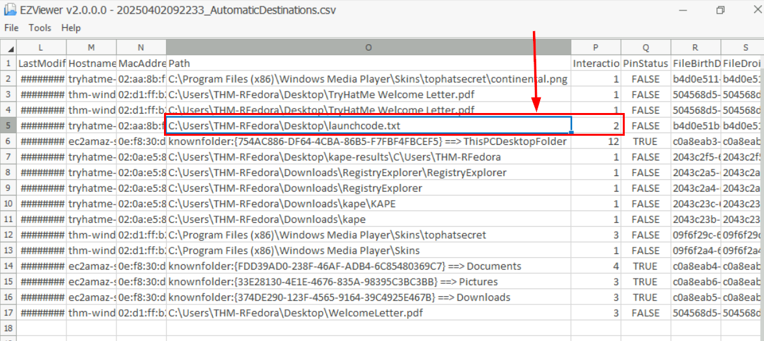Select the PinStatus header cell

click(645, 64)
